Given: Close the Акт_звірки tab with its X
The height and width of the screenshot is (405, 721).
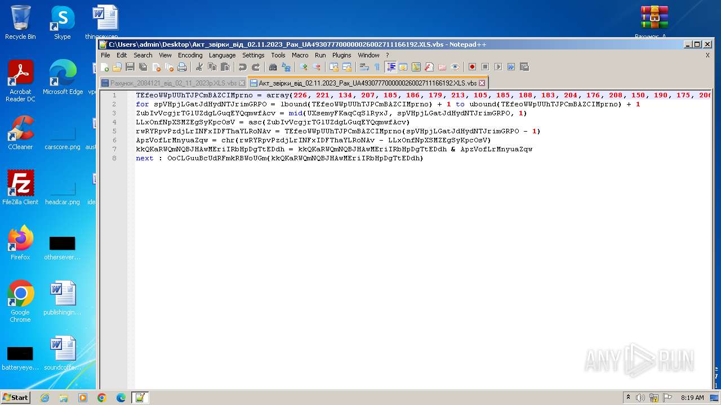Looking at the screenshot, I should pos(482,83).
